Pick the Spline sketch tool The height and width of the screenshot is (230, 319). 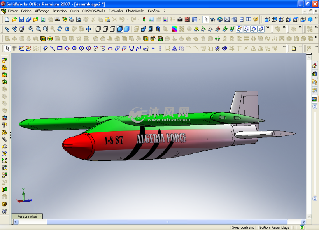click(139, 48)
